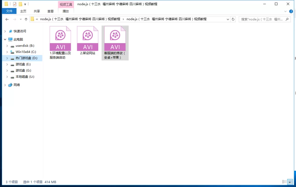
Task: Switch to details view in status bar
Action: [284, 182]
